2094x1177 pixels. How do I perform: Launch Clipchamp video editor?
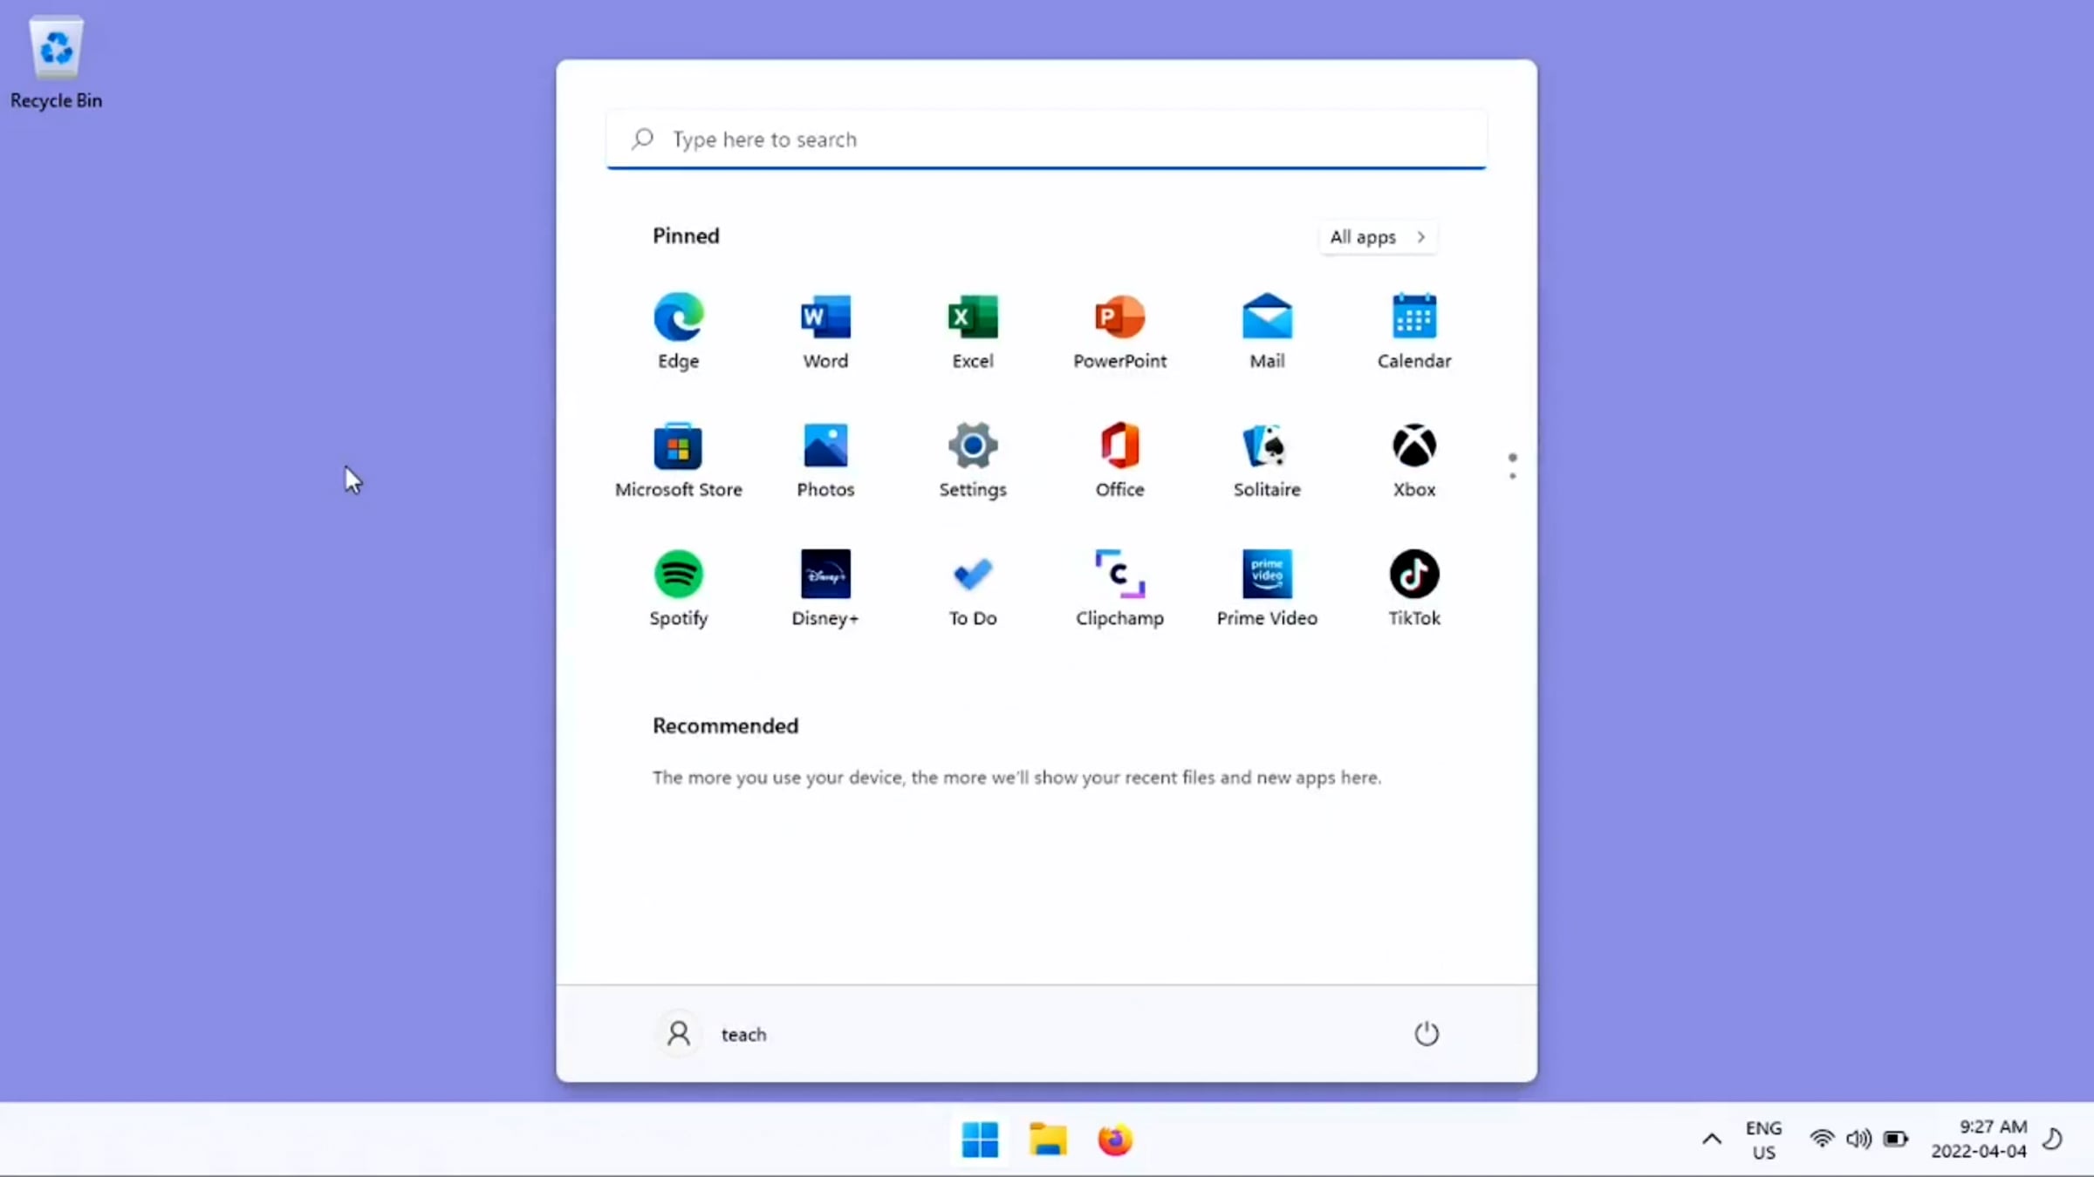(x=1119, y=588)
